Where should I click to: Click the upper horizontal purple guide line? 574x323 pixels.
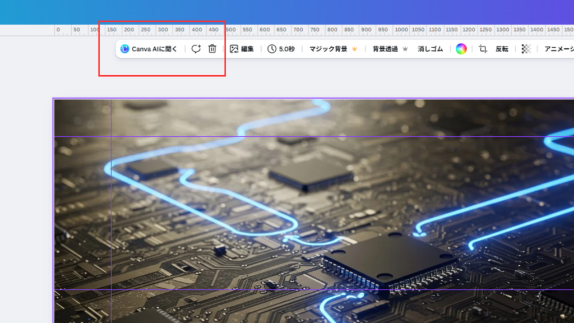click(x=336, y=137)
